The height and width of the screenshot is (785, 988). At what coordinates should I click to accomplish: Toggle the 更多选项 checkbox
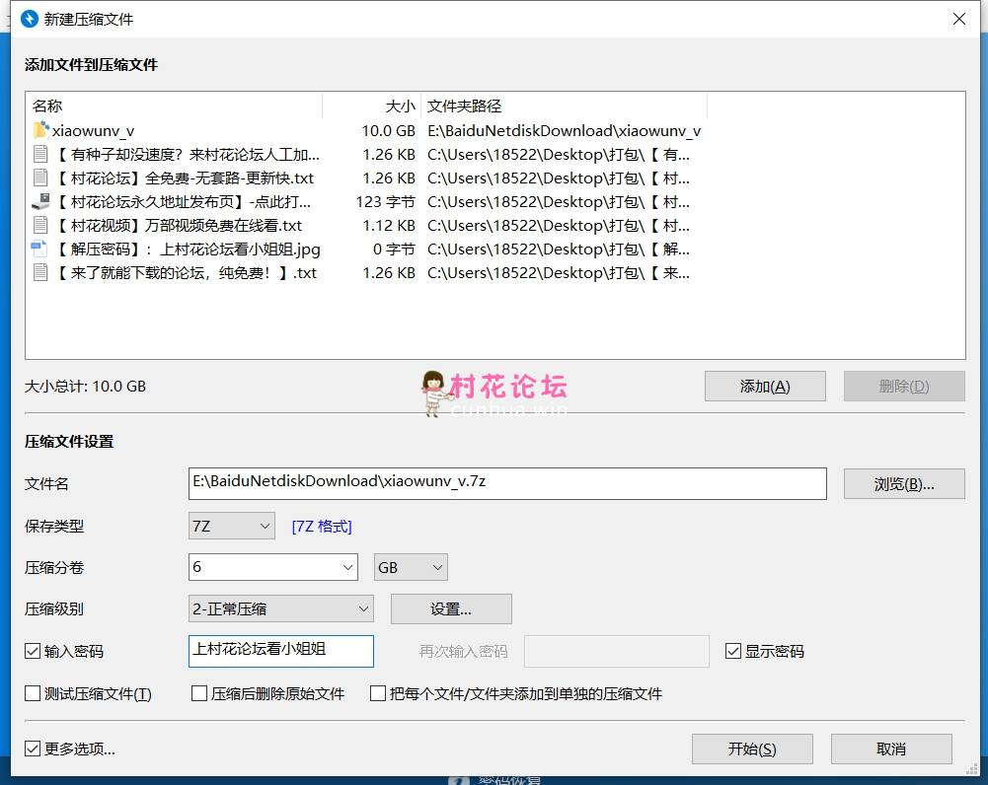click(33, 749)
